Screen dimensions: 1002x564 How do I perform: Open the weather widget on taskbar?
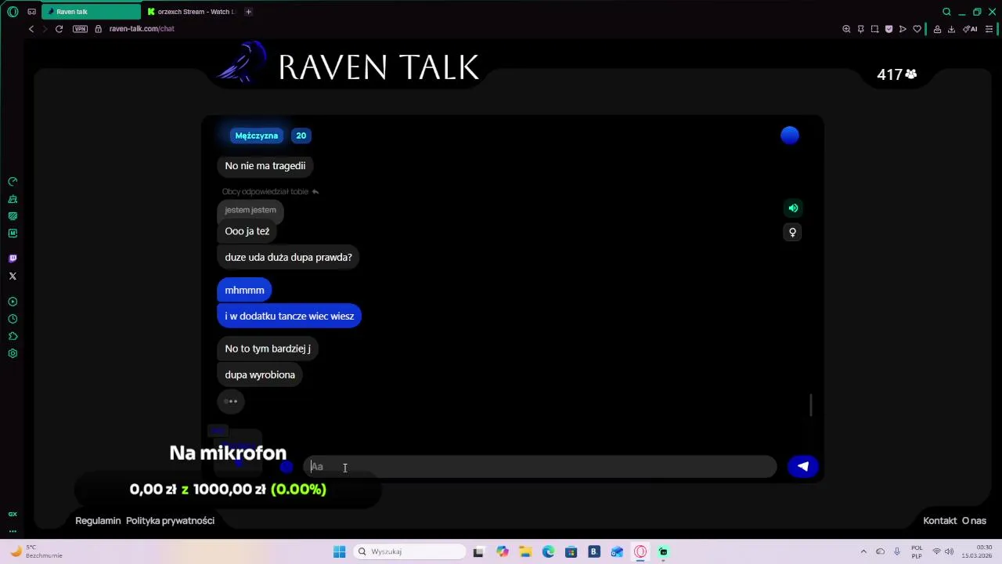pyautogui.click(x=35, y=551)
